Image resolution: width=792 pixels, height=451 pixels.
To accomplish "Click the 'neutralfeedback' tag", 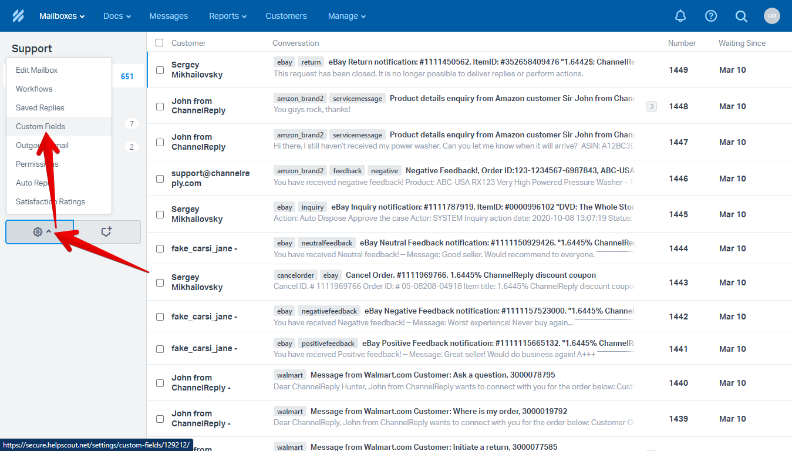I will point(326,243).
